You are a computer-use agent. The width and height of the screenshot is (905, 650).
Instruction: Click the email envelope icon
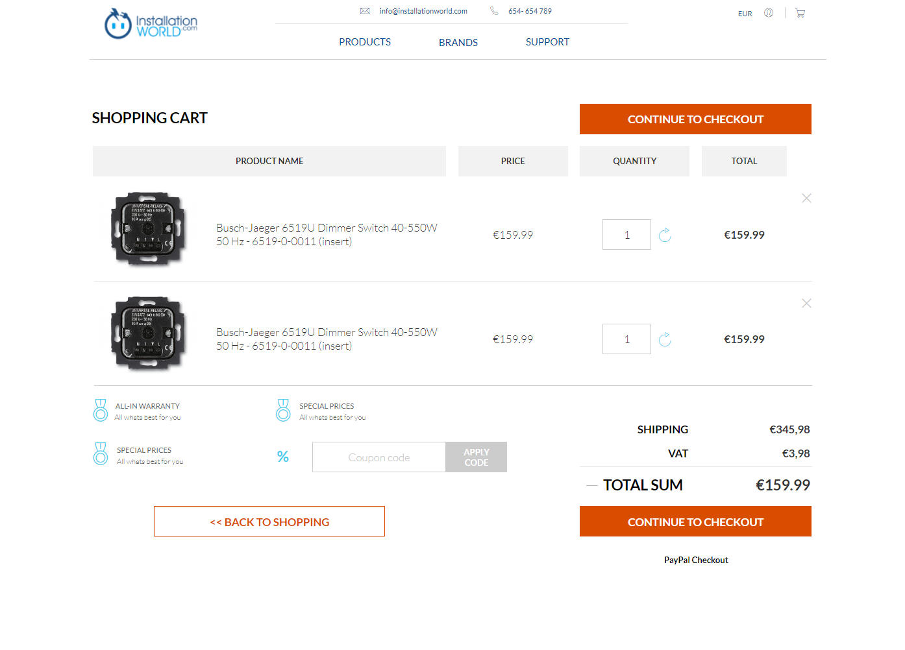(x=365, y=11)
